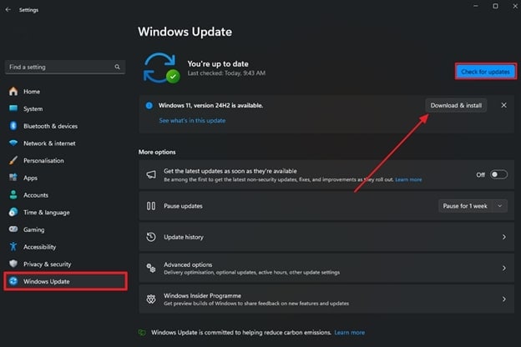Click the Home house icon
Image resolution: width=521 pixels, height=347 pixels.
point(13,91)
